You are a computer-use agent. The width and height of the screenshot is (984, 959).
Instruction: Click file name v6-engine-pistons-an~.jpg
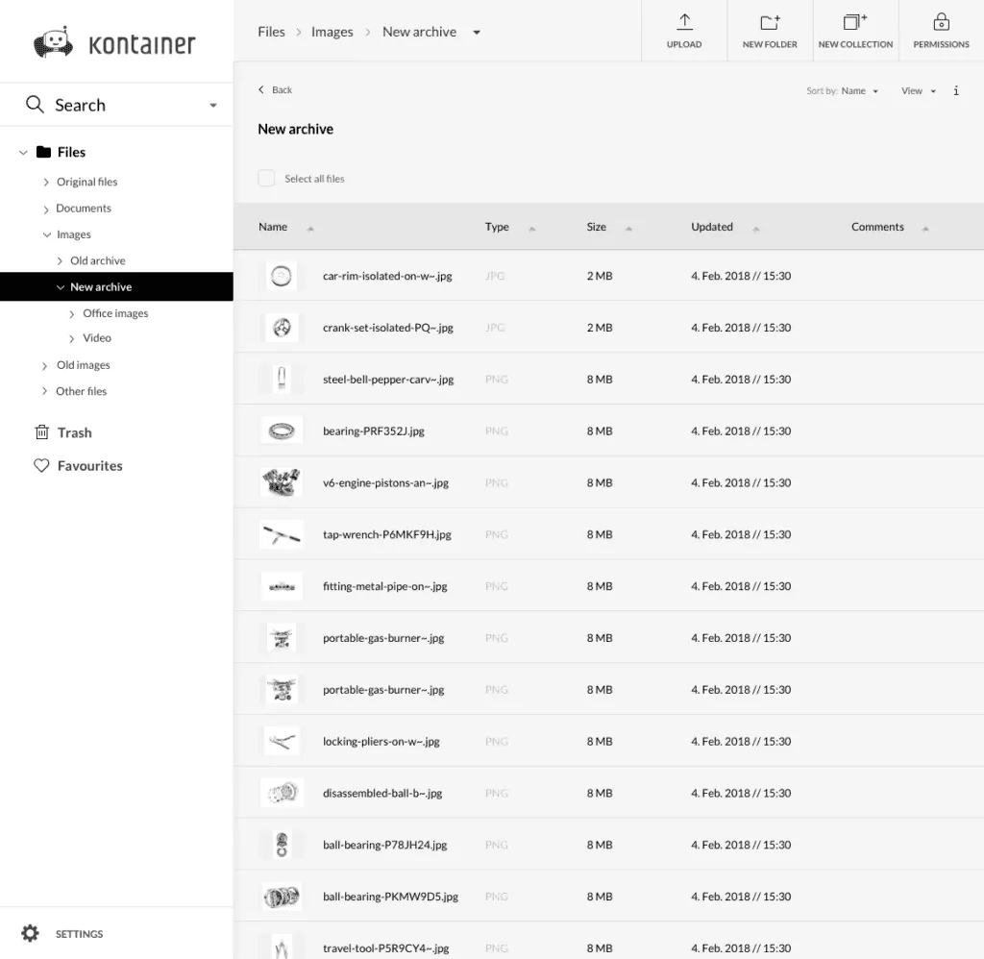point(385,482)
